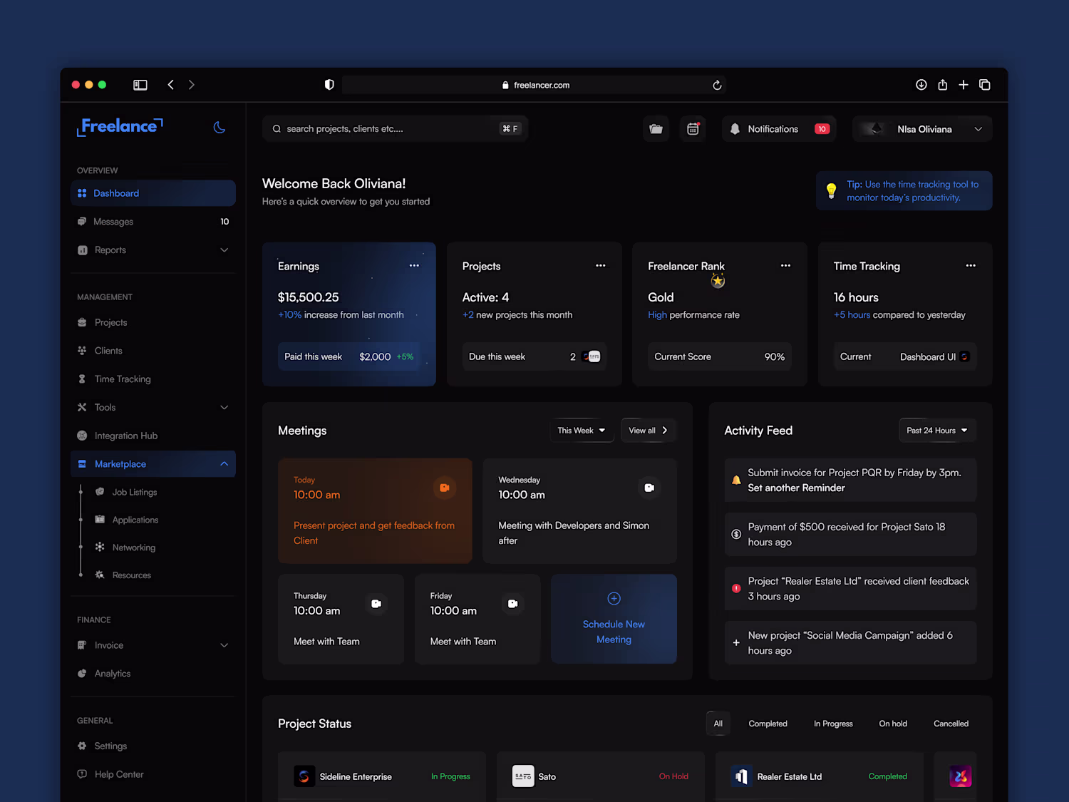Expand the Invoice menu chevron
This screenshot has height=802, width=1069.
(224, 645)
